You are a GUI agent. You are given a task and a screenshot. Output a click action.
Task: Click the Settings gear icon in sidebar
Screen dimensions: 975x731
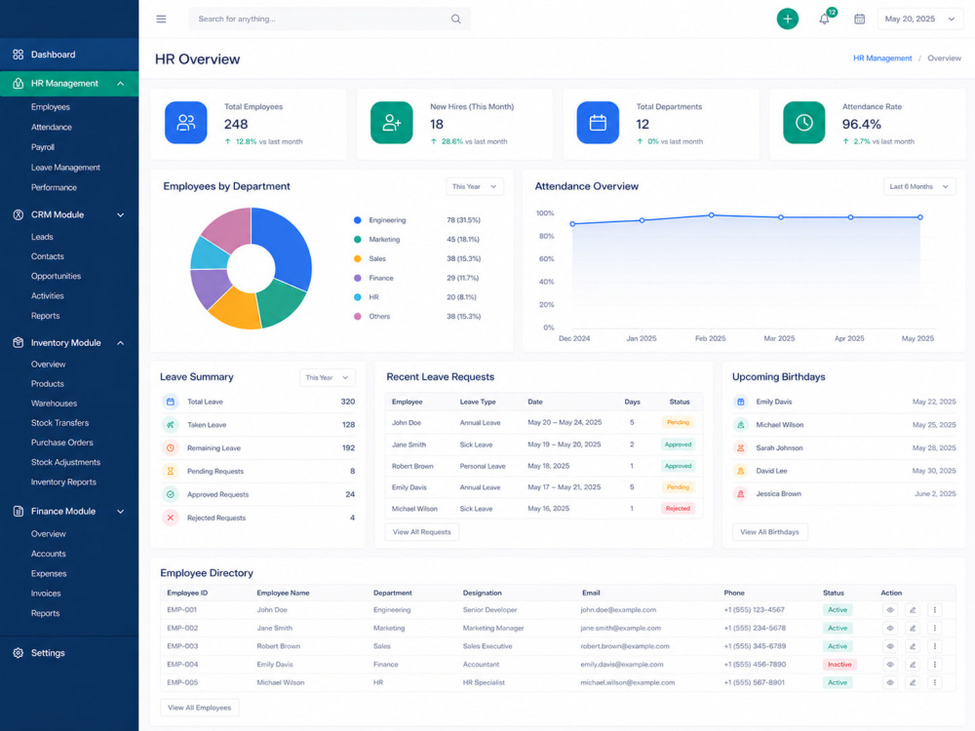coord(18,653)
